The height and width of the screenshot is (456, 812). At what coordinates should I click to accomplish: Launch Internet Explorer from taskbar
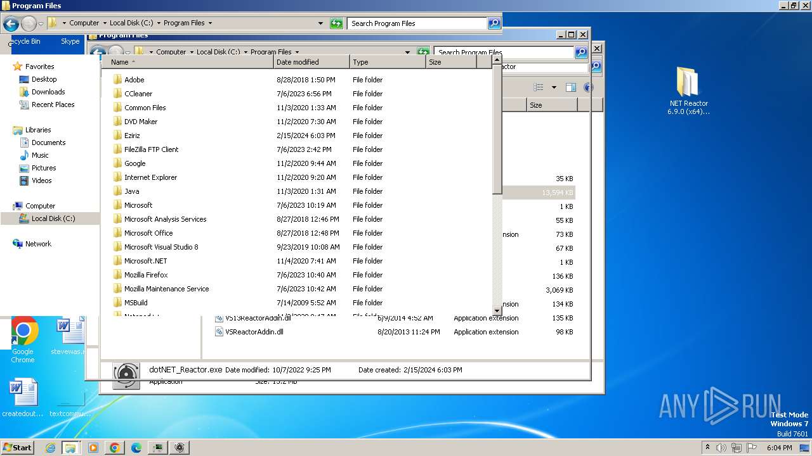[x=50, y=448]
